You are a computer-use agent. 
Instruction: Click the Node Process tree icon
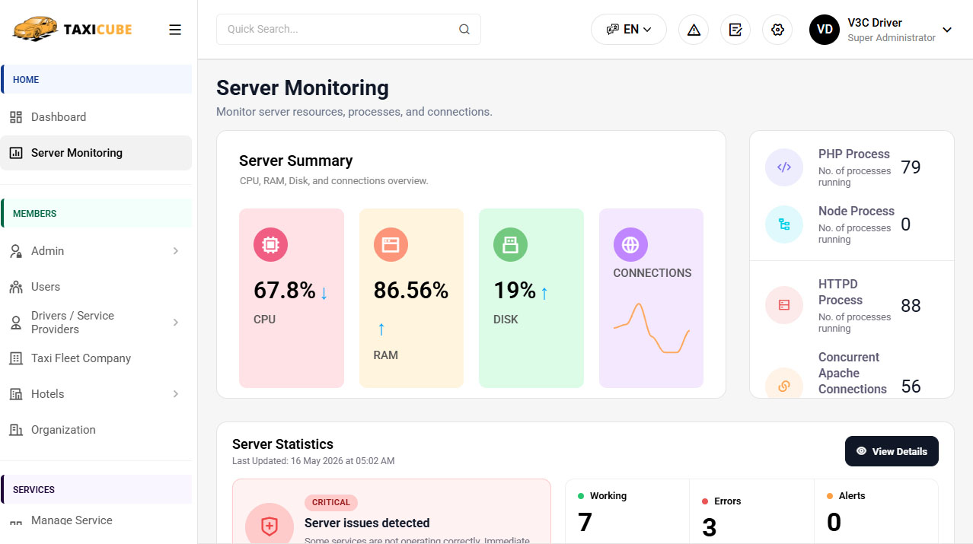pyautogui.click(x=784, y=224)
